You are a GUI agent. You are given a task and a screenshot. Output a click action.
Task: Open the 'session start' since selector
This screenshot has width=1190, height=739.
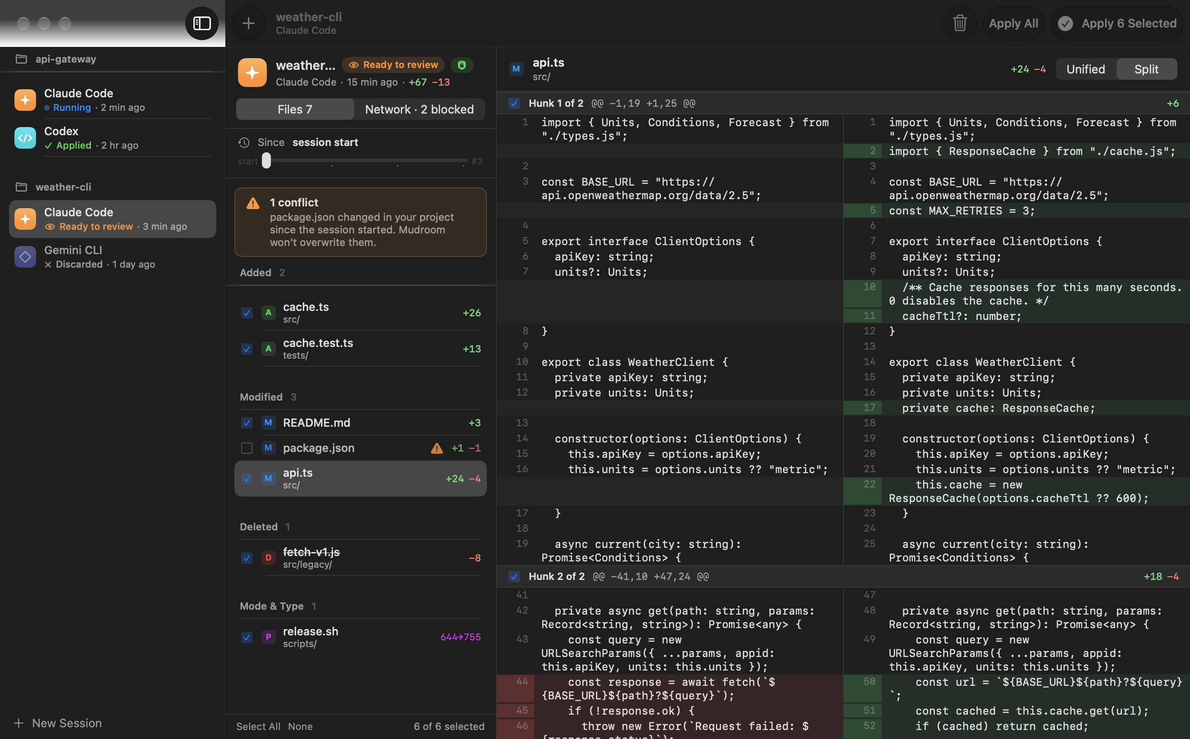click(x=325, y=142)
